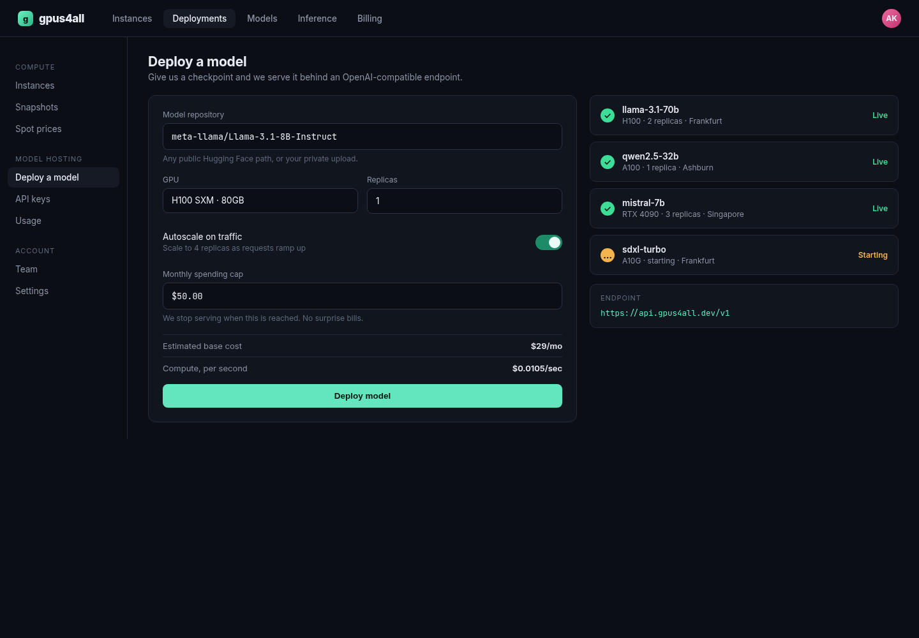Click the Deploy model button
919x638 pixels.
coord(362,396)
